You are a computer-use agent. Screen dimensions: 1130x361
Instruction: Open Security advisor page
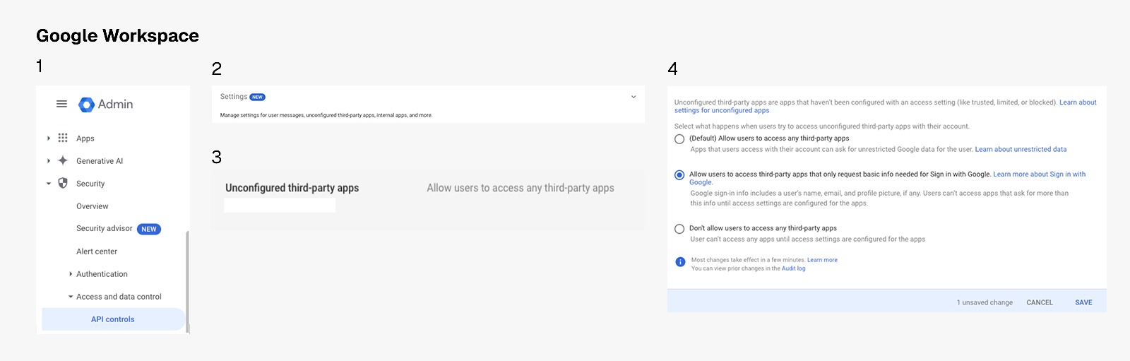[105, 228]
